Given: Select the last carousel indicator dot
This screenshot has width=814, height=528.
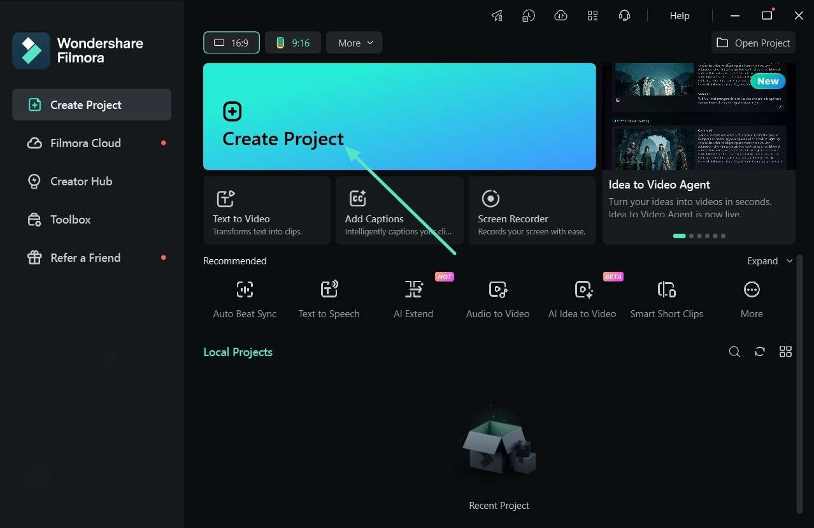Looking at the screenshot, I should coord(723,236).
